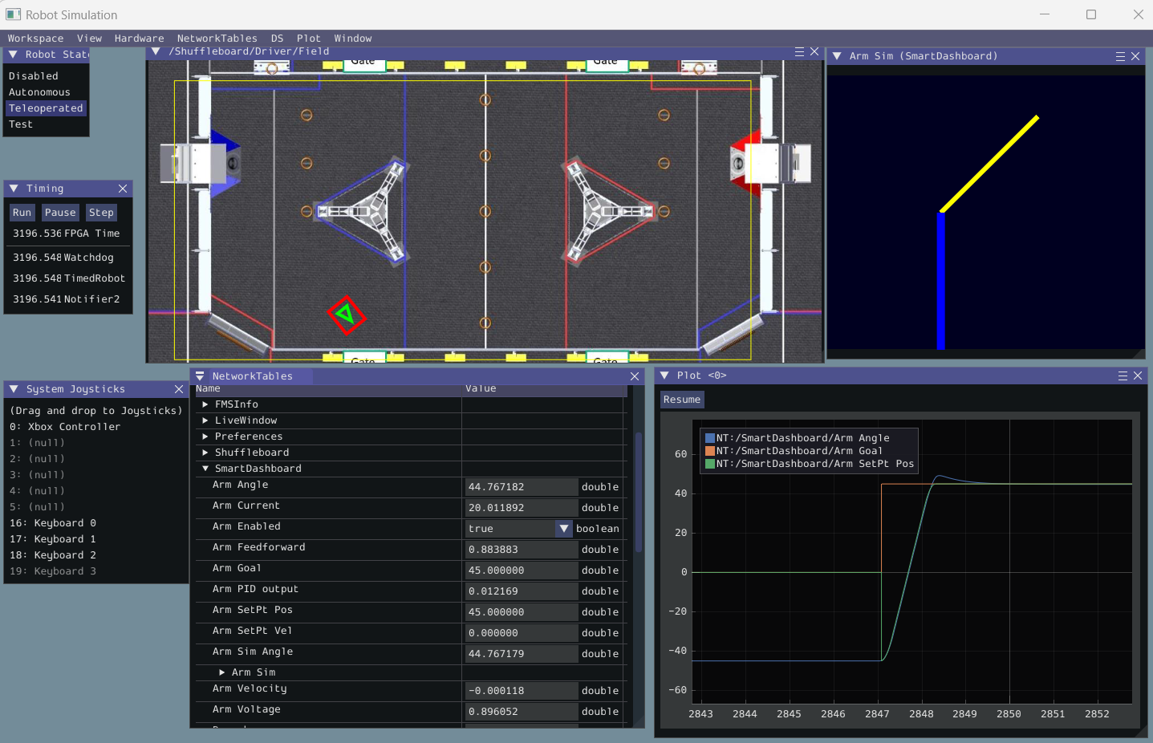Open the Hardware menu
Image resolution: width=1153 pixels, height=743 pixels.
coord(139,39)
